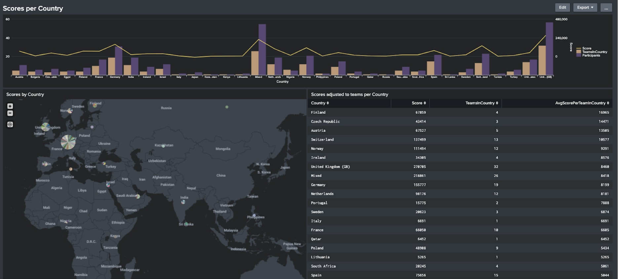Click the map zoom in button
Image resolution: width=618 pixels, height=279 pixels.
coord(10,106)
